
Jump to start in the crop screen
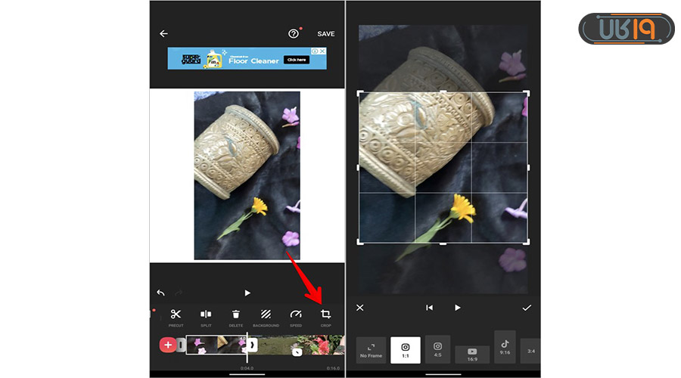429,308
